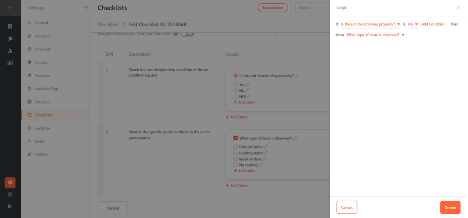The height and width of the screenshot is (218, 468).
Task: Click the logout icon in left rail
Action: pyautogui.click(x=10, y=206)
